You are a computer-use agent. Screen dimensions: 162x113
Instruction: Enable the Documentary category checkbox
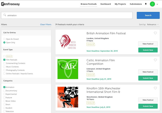(x=4, y=90)
